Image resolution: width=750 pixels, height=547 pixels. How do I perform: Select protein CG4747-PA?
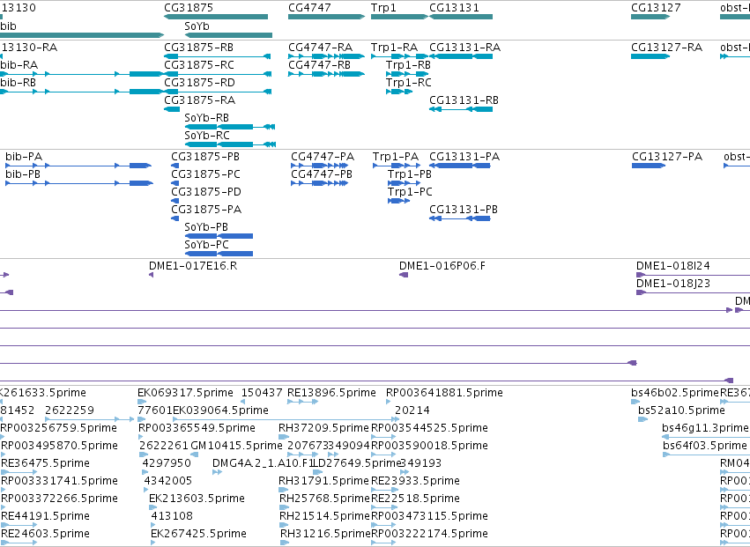pos(323,157)
